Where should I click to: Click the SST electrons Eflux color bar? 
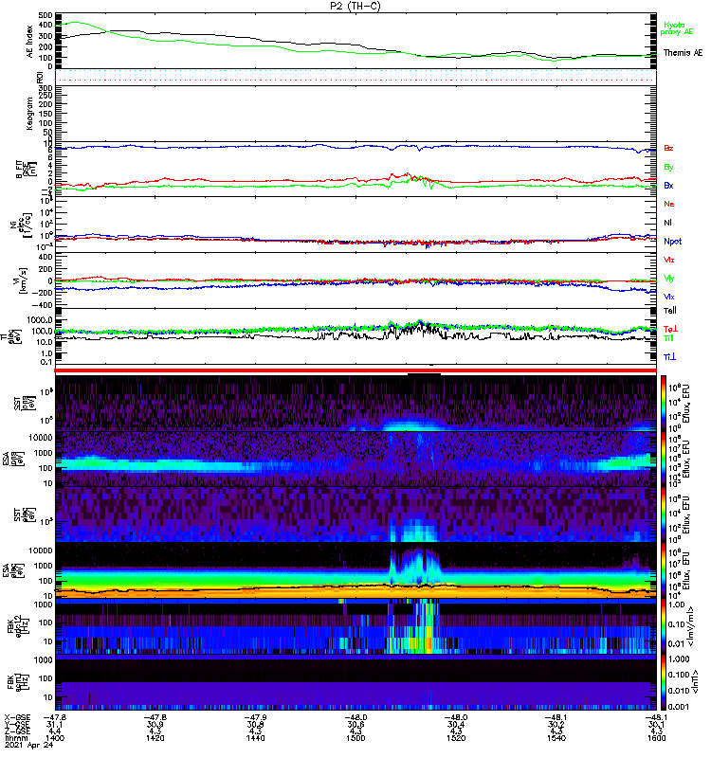[x=664, y=514]
